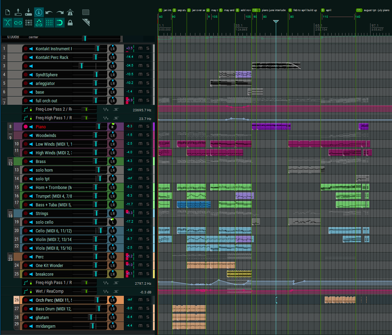
Task: Open the Project Settings dialog
Action: tap(39, 12)
